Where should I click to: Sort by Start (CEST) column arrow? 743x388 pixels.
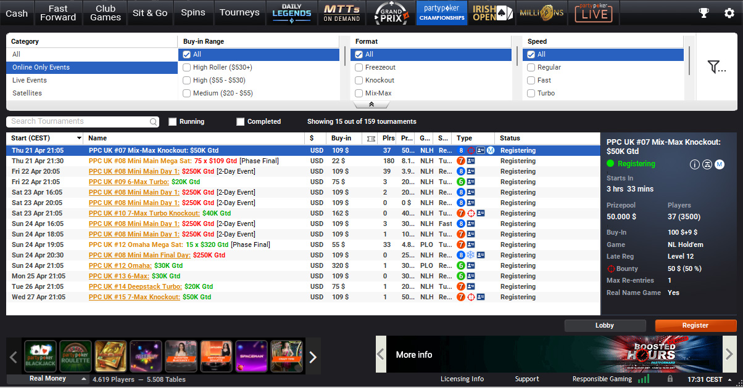[x=79, y=139]
